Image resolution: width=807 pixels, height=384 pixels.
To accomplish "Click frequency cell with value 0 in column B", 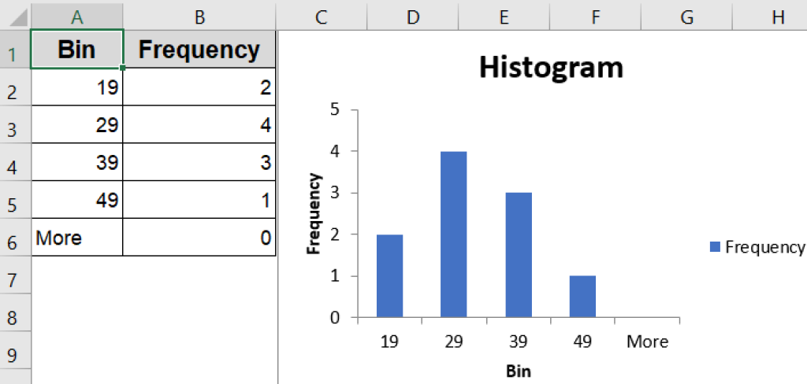I will point(199,237).
